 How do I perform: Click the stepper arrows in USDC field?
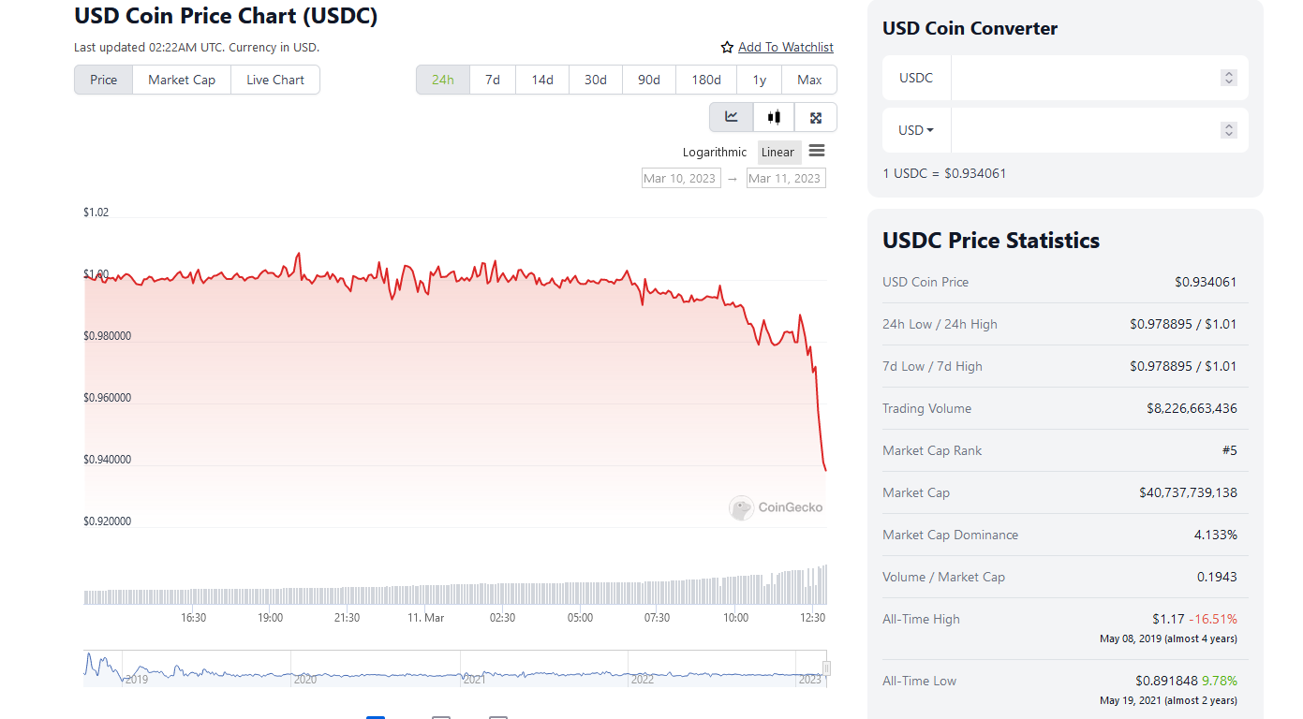1229,78
